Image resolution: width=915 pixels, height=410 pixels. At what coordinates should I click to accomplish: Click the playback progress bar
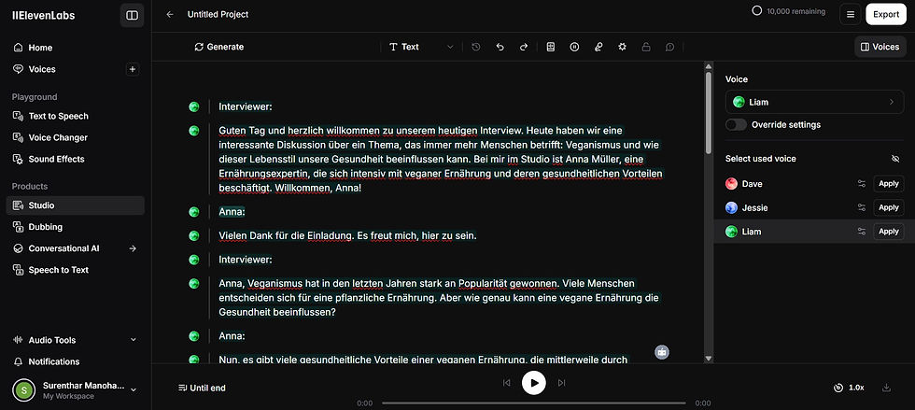533,403
